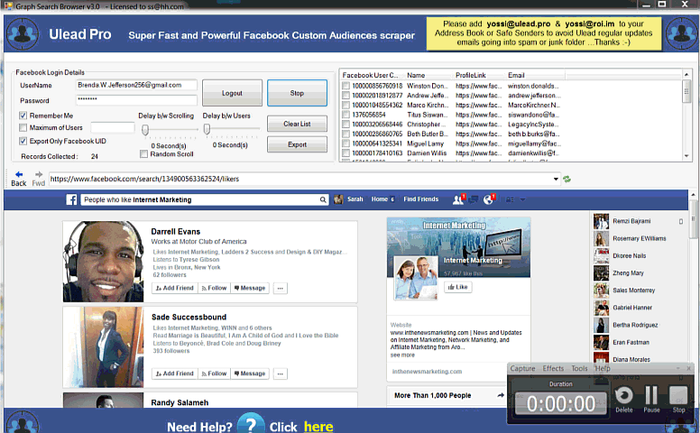Viewport: 700px width, 433px height.
Task: Open the recorder Effects menu
Action: point(553,368)
